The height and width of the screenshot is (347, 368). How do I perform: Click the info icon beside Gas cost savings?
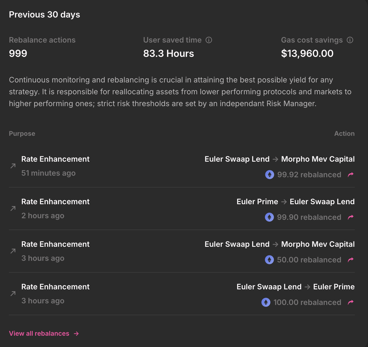pyautogui.click(x=350, y=40)
